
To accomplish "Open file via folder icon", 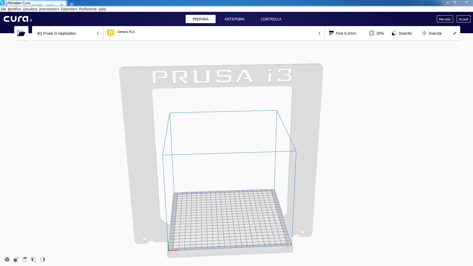I will tap(21, 33).
